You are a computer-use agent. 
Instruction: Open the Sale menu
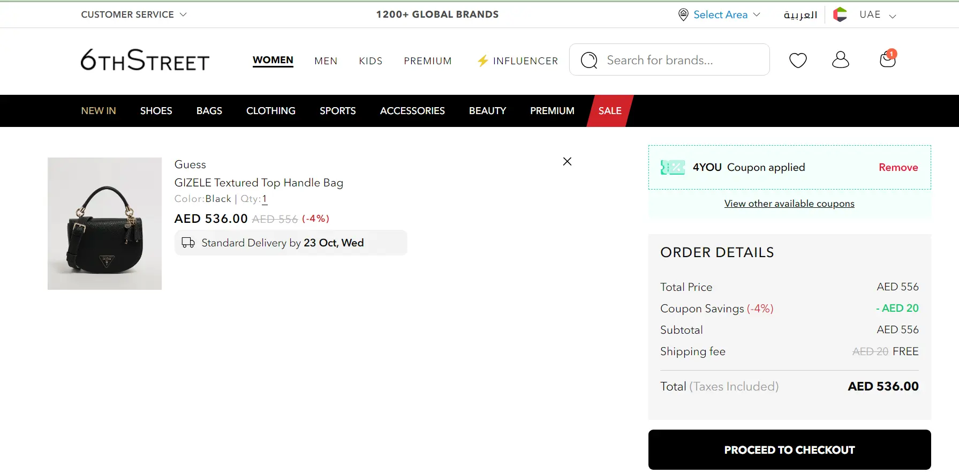610,111
